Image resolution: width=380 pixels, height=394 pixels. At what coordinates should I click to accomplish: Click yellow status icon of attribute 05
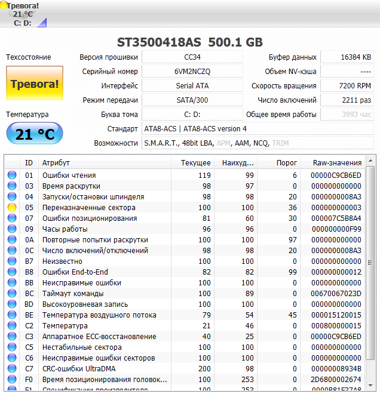tap(12, 207)
